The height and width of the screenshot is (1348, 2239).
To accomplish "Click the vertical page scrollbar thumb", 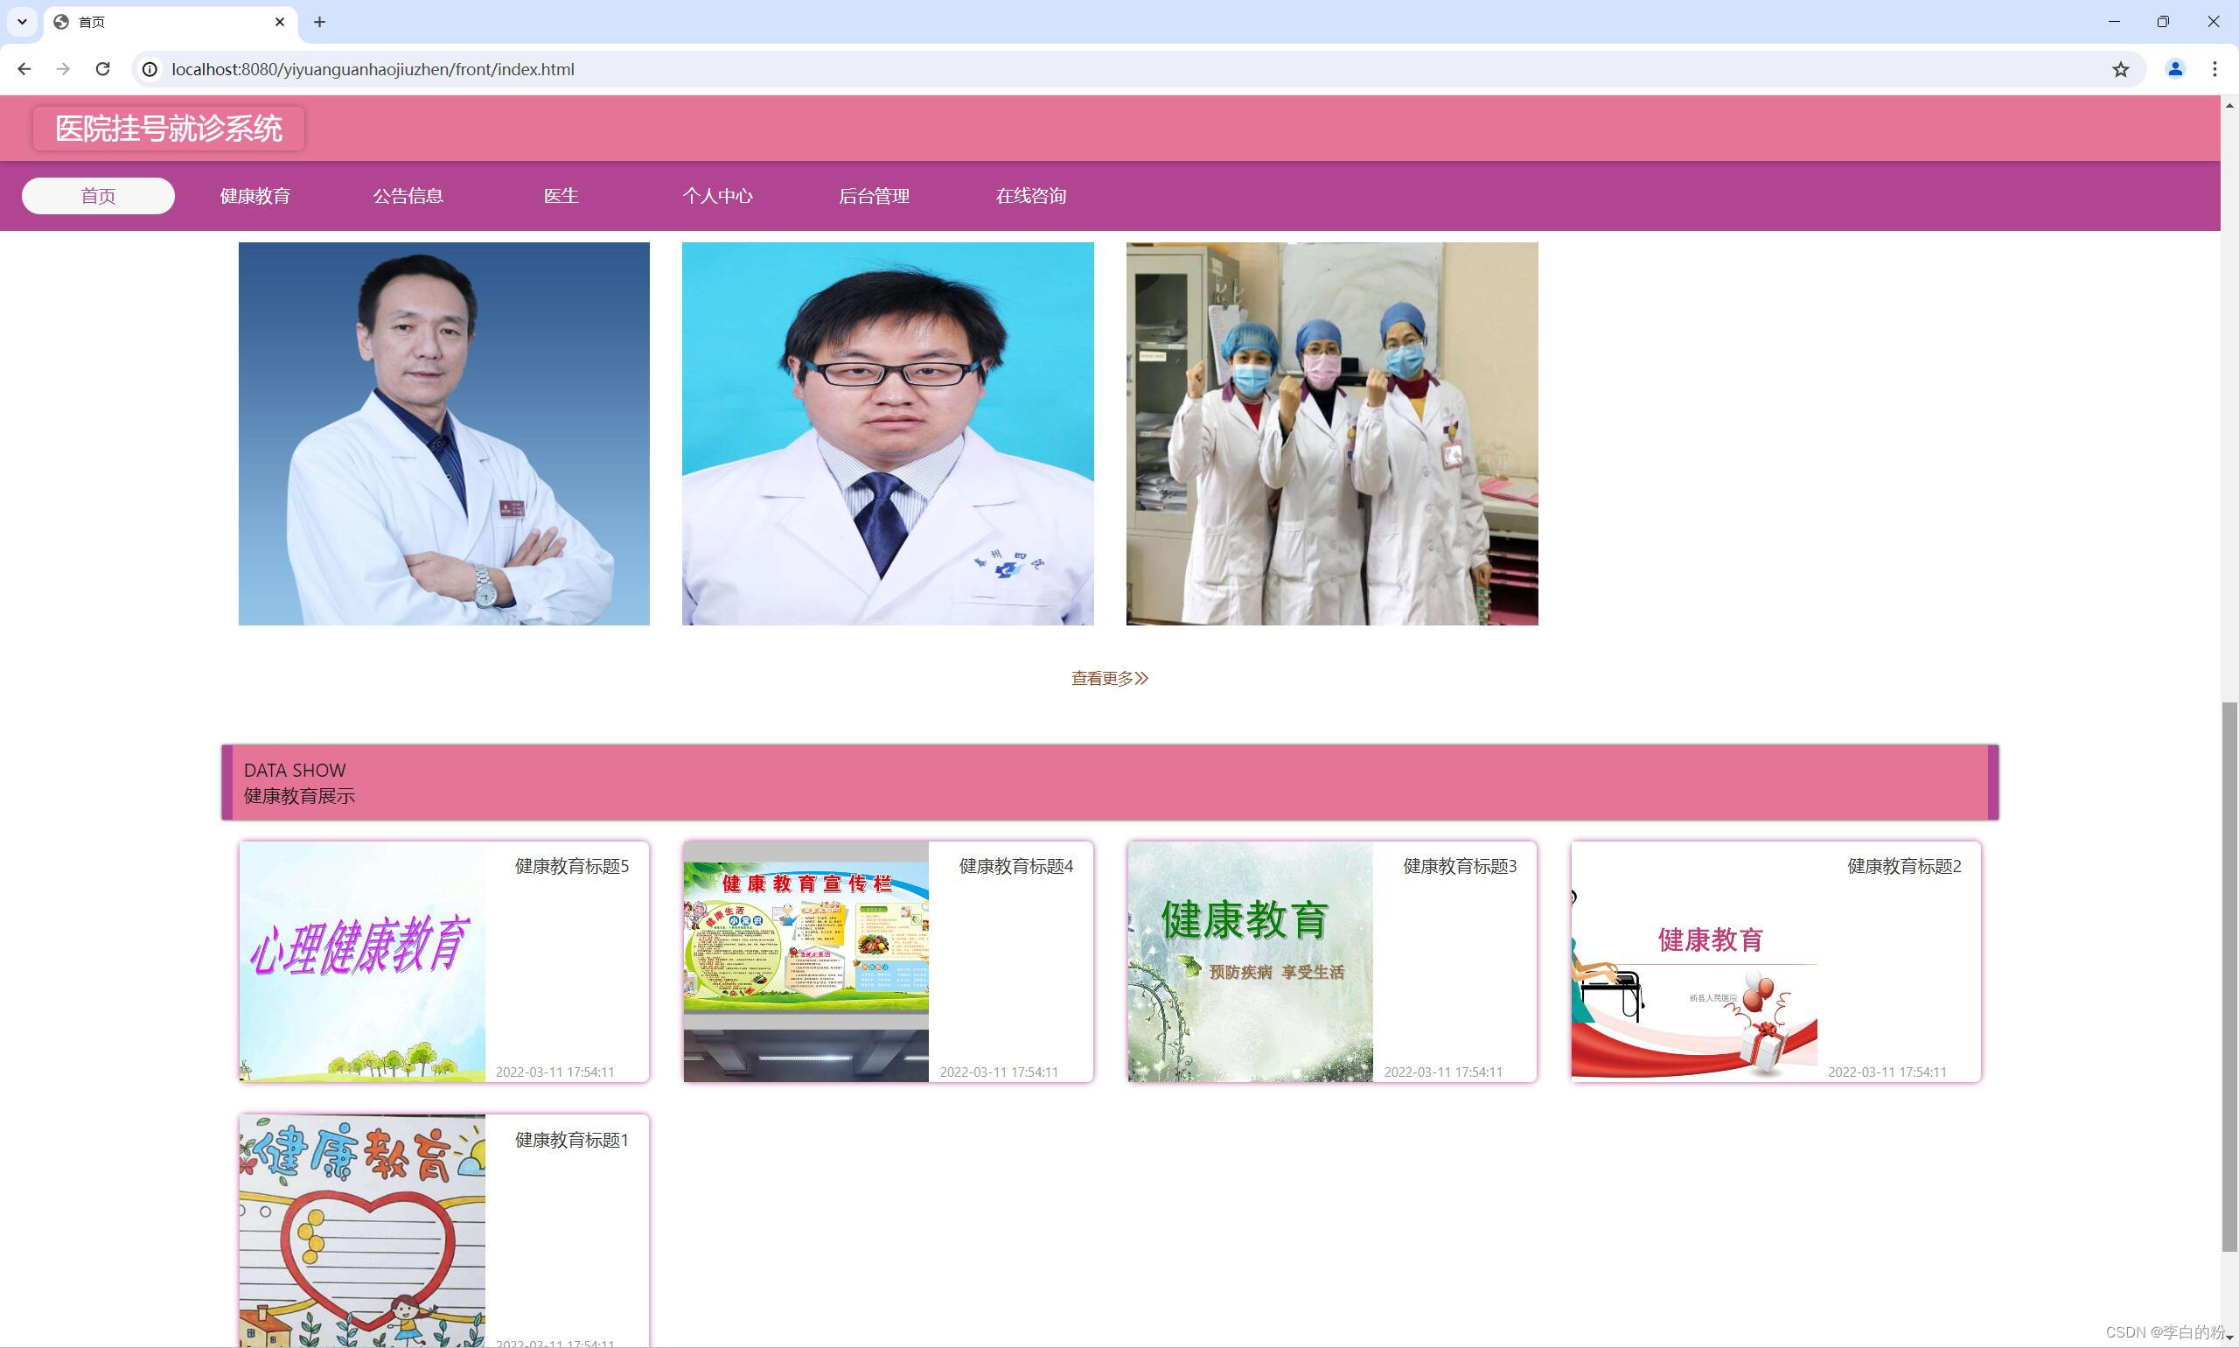I will pyautogui.click(x=2229, y=976).
